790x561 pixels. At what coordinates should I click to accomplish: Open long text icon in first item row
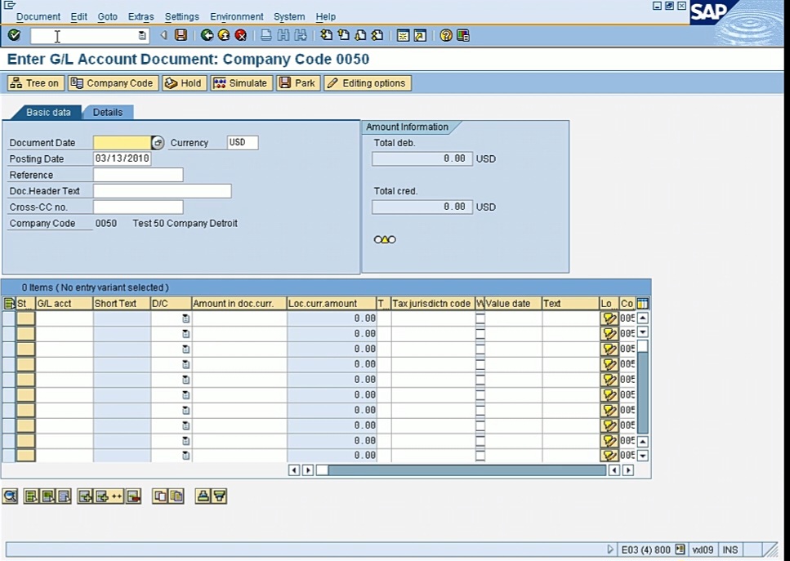(x=609, y=318)
